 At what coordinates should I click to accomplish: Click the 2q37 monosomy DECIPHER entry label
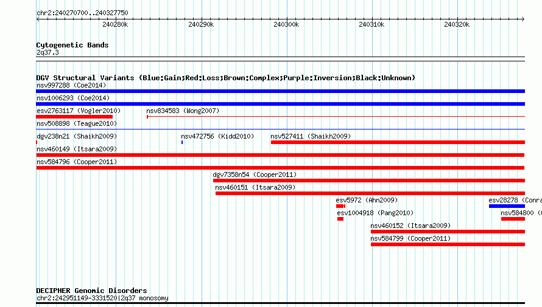[102, 298]
